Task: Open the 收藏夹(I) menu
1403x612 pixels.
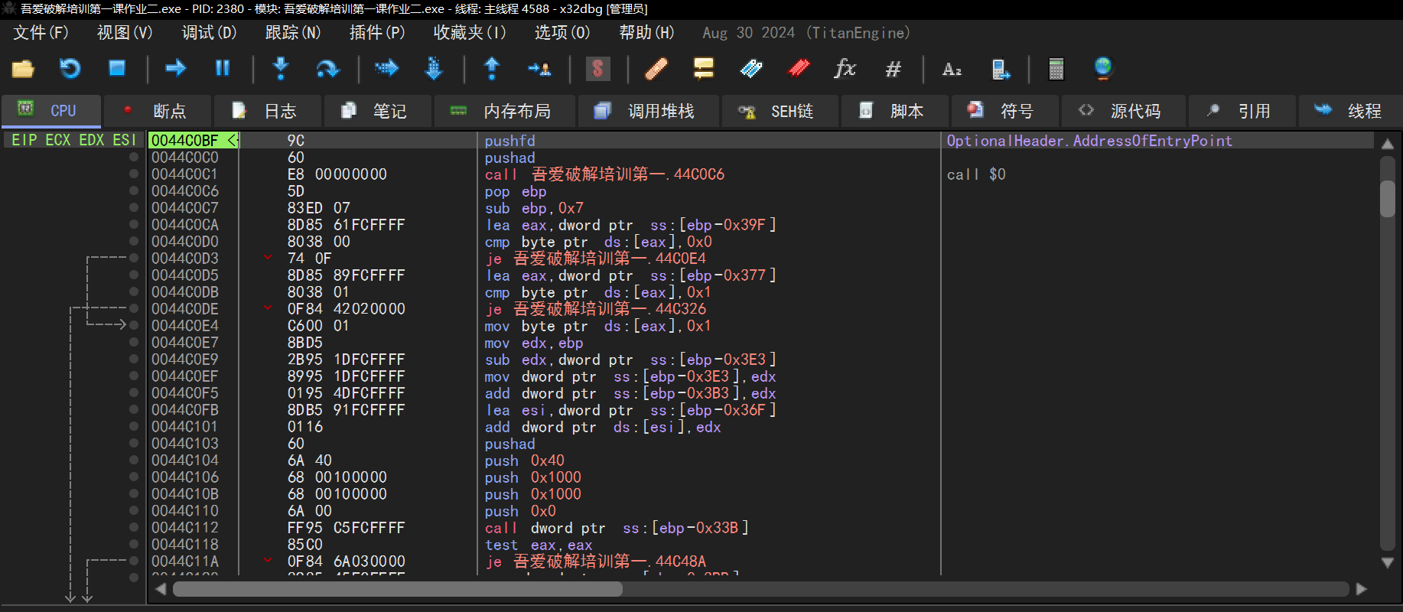Action: tap(470, 33)
